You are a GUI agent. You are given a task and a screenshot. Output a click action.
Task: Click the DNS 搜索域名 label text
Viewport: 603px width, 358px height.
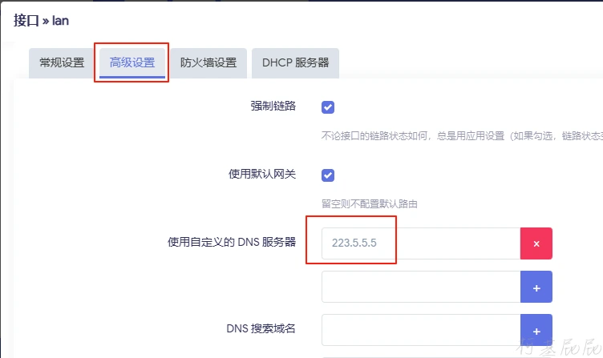tap(261, 328)
